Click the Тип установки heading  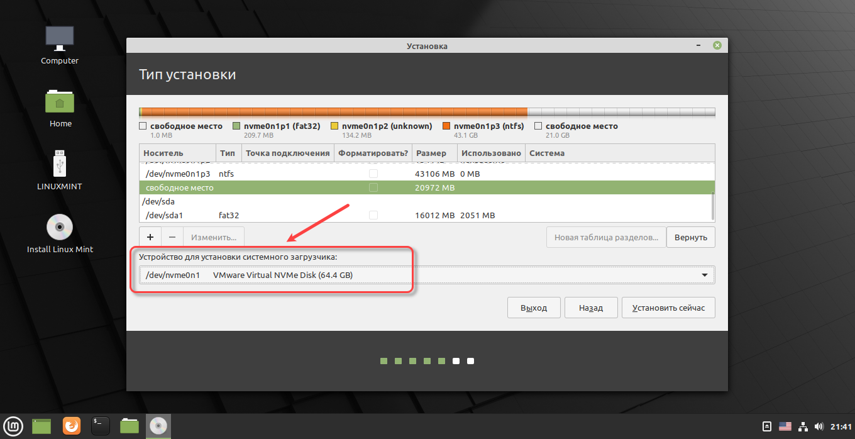(187, 75)
